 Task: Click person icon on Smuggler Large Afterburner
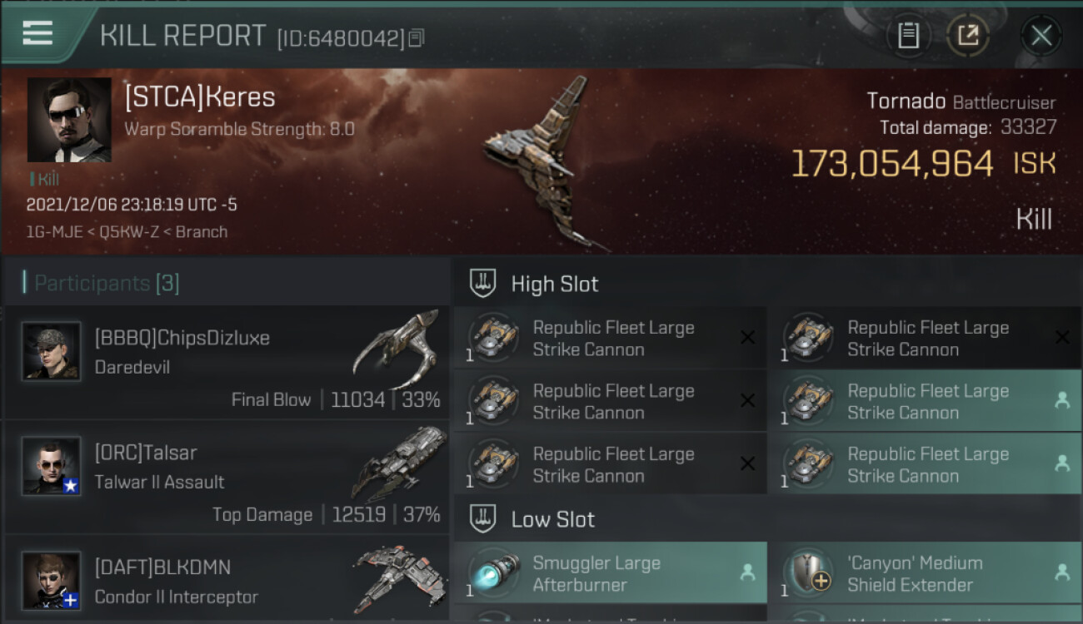(x=748, y=572)
